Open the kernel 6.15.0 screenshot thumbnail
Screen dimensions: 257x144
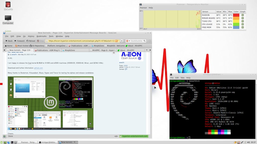point(50,103)
